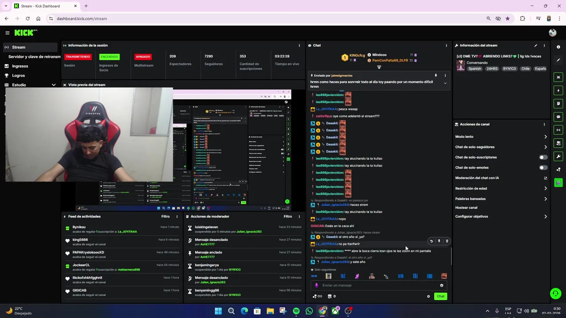The width and height of the screenshot is (566, 318).
Task: Open the emoji picker in message box
Action: click(x=441, y=285)
